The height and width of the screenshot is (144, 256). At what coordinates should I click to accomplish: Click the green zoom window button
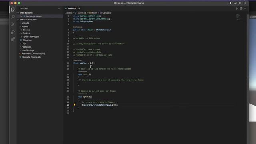coord(19,3)
